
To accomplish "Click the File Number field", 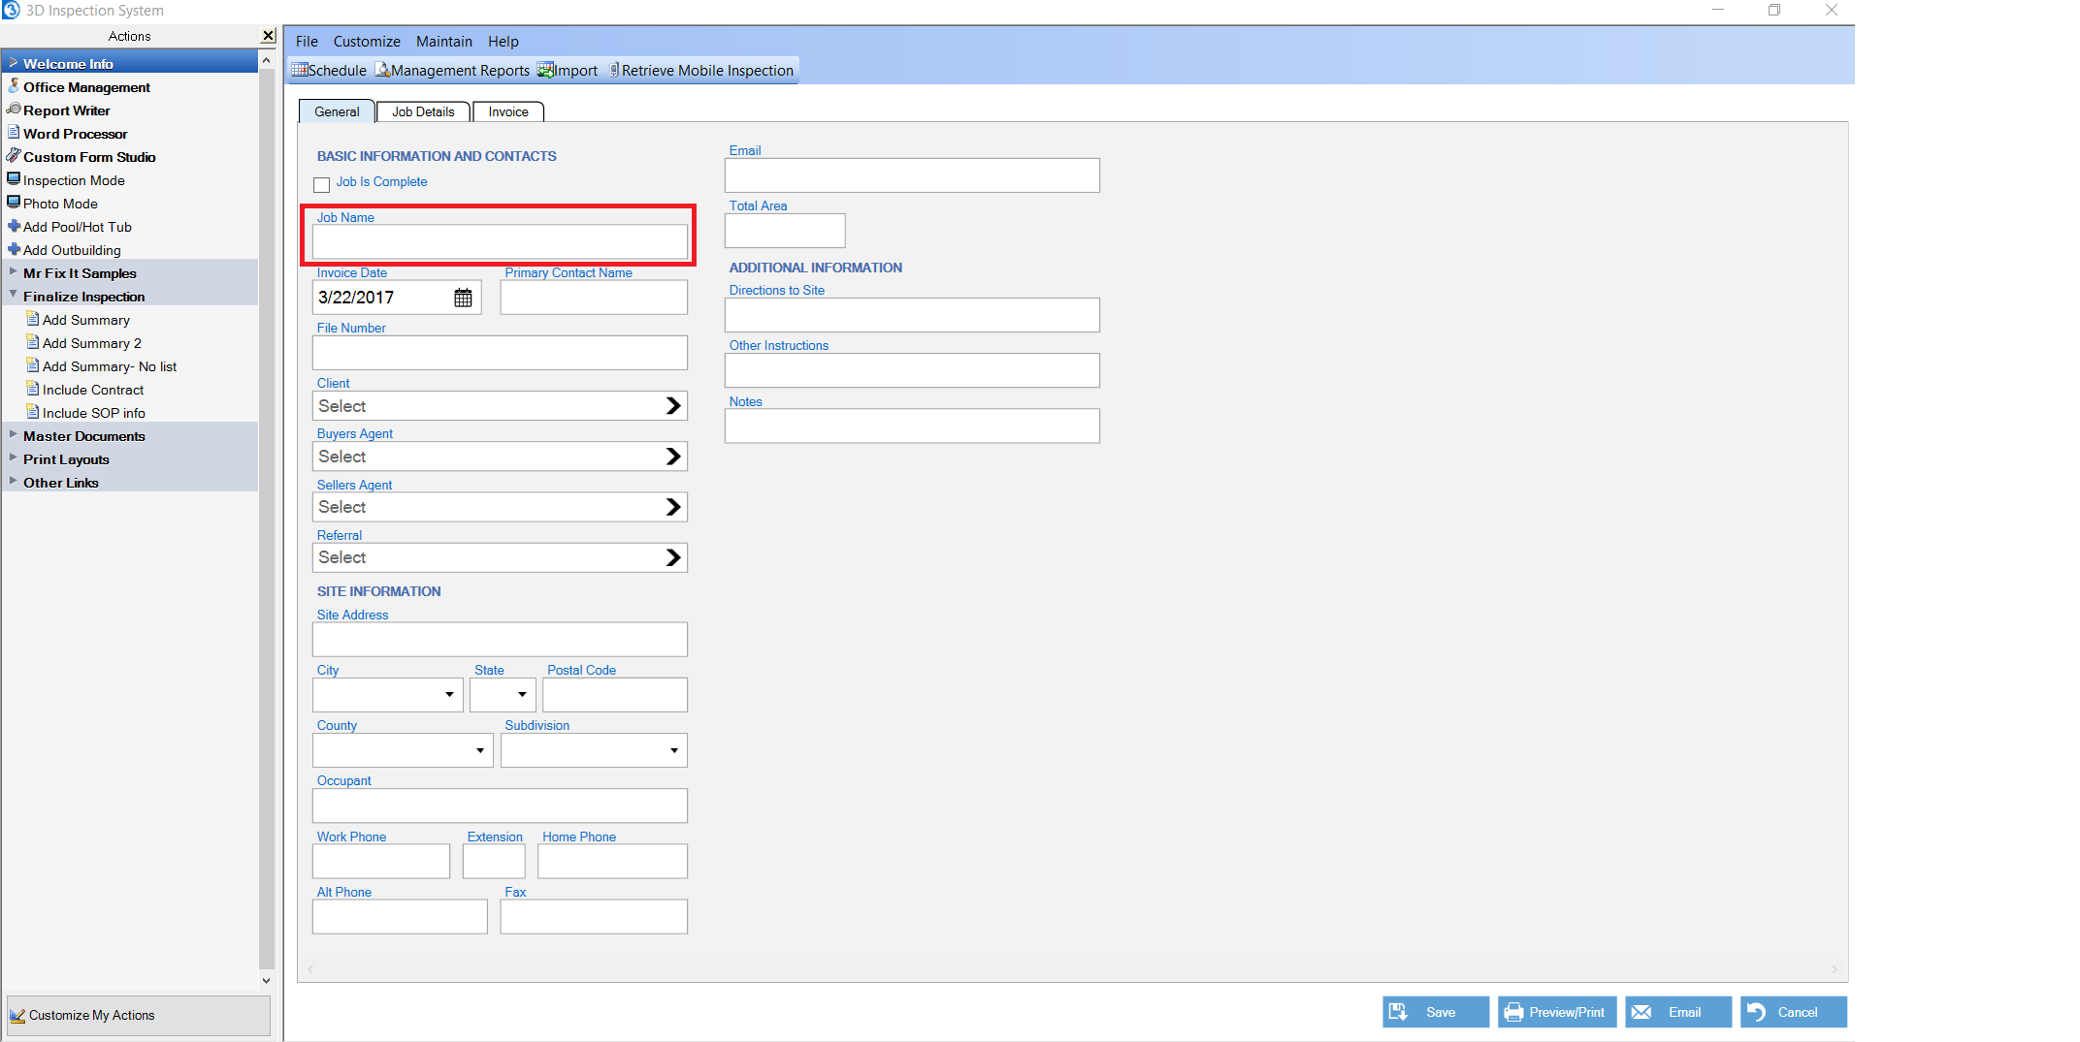I will point(500,353).
